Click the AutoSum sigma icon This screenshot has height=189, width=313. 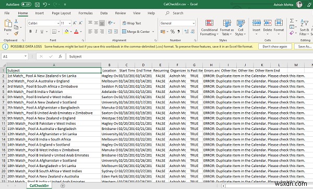click(x=292, y=21)
